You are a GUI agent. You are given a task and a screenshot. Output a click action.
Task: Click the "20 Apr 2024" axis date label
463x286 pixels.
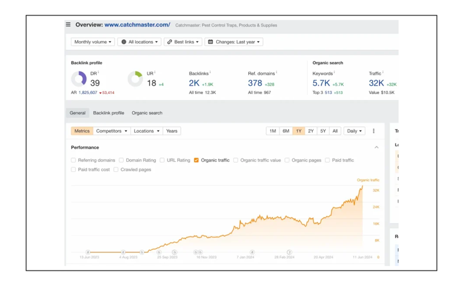click(x=323, y=258)
